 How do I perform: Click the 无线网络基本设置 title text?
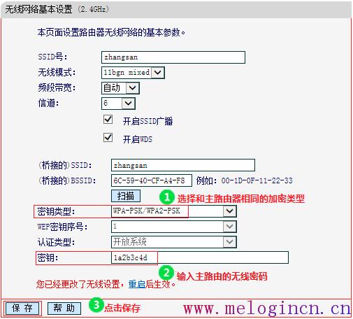pyautogui.click(x=38, y=9)
